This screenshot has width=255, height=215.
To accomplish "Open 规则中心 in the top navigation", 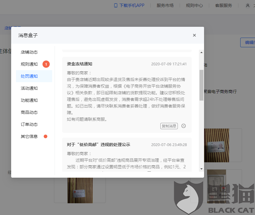I will (194, 5).
